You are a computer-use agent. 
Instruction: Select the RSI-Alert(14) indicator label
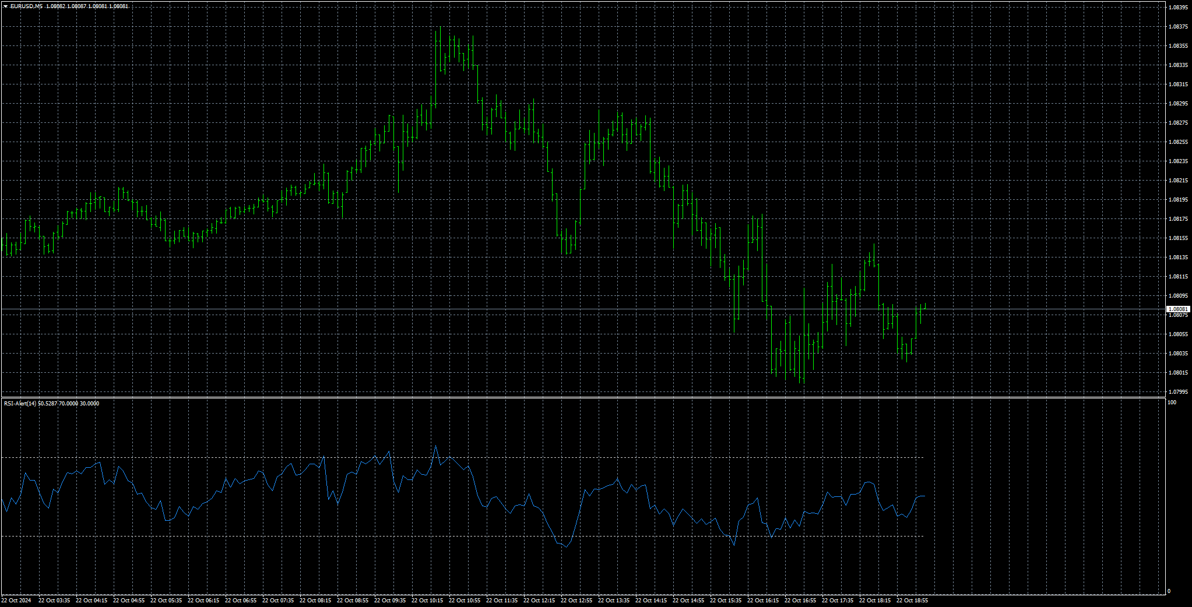[20, 404]
